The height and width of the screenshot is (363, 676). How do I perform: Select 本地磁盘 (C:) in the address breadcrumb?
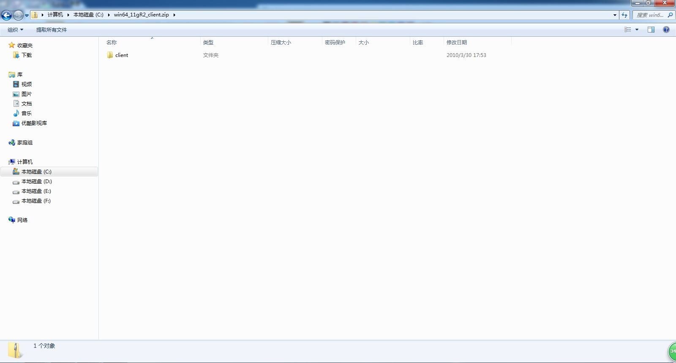[x=88, y=15]
